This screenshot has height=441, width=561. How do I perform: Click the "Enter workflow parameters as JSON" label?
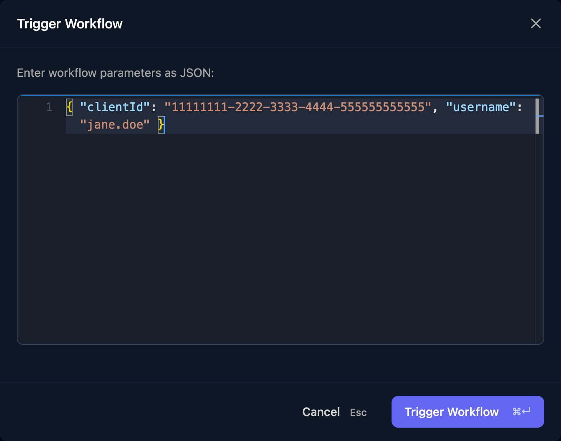pos(116,73)
